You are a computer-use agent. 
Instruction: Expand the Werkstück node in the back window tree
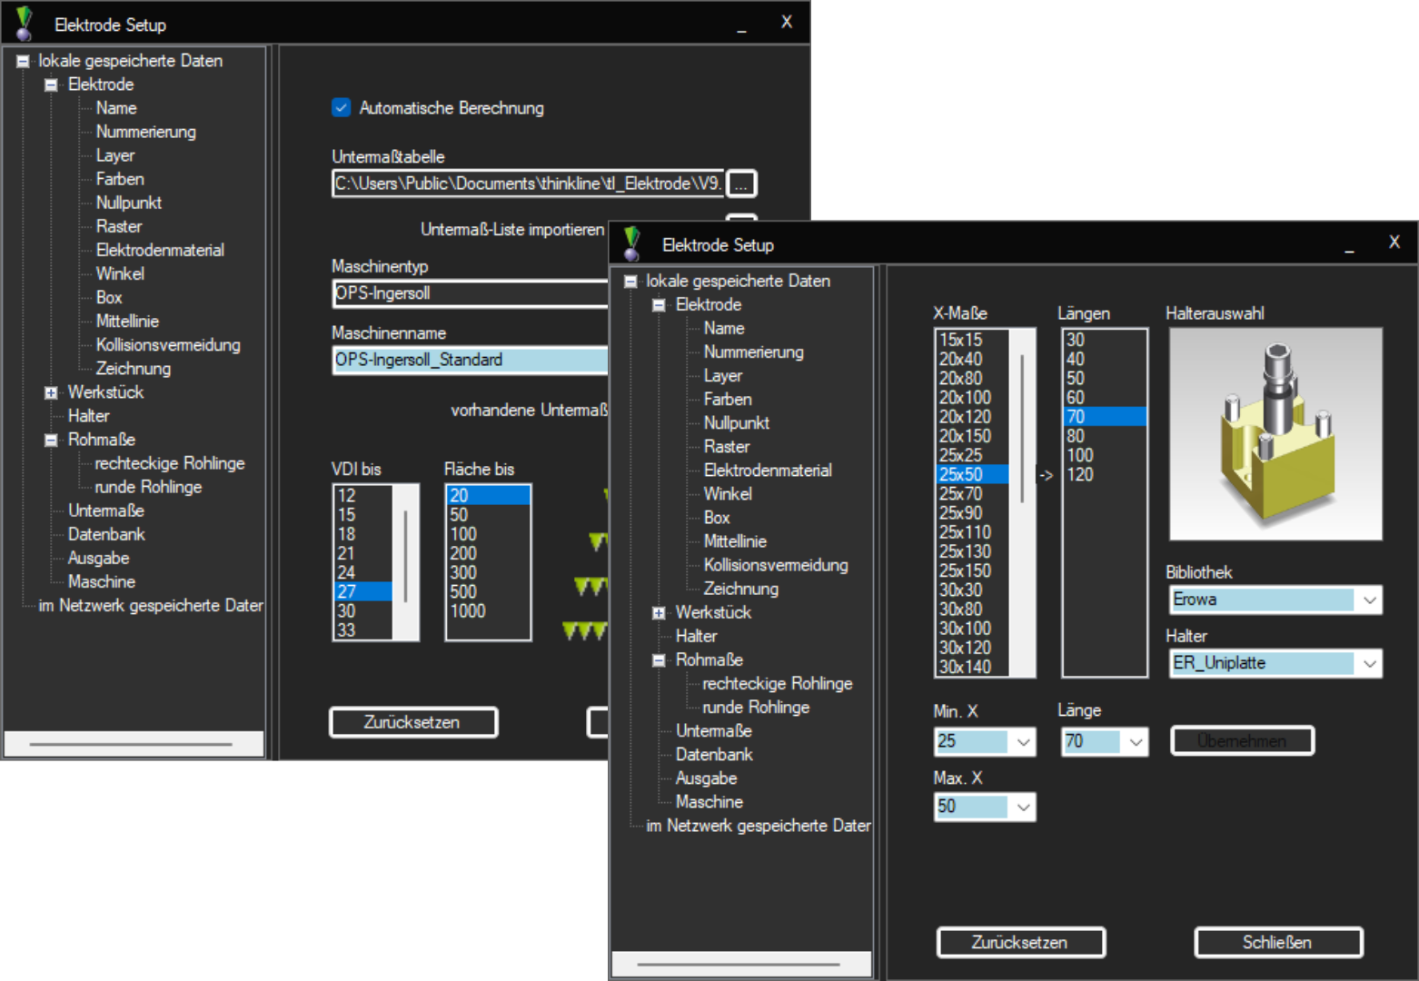coord(51,392)
